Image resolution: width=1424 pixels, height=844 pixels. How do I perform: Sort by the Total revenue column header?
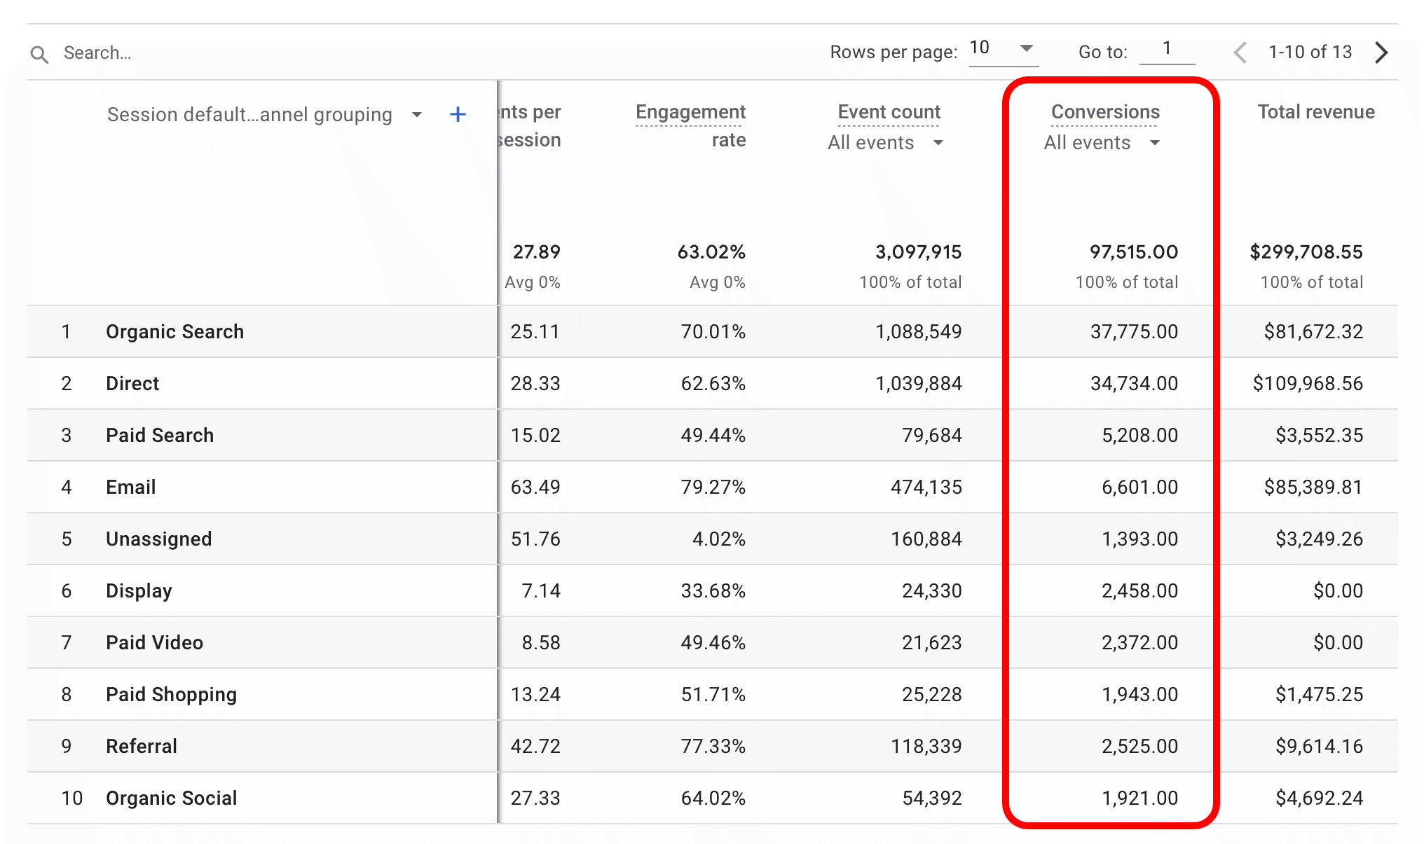1315,111
